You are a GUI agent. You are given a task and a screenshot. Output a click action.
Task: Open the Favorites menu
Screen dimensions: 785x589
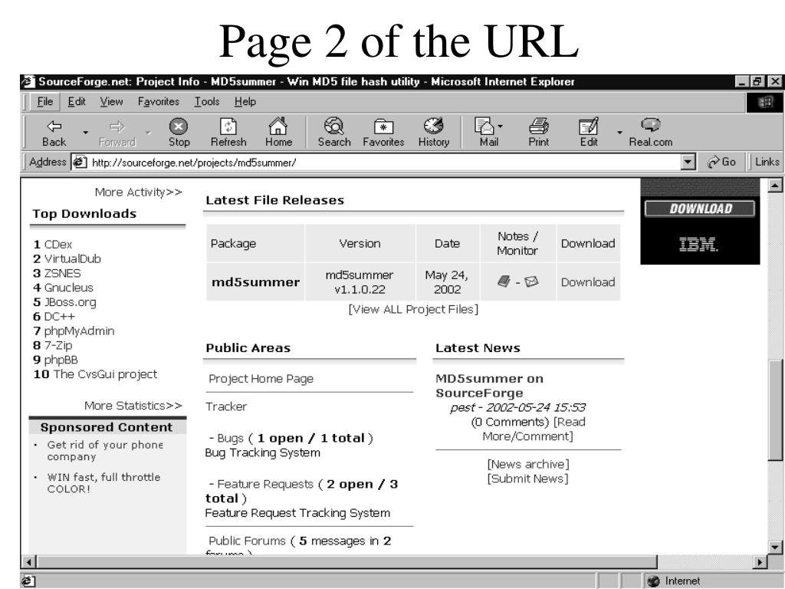click(158, 102)
